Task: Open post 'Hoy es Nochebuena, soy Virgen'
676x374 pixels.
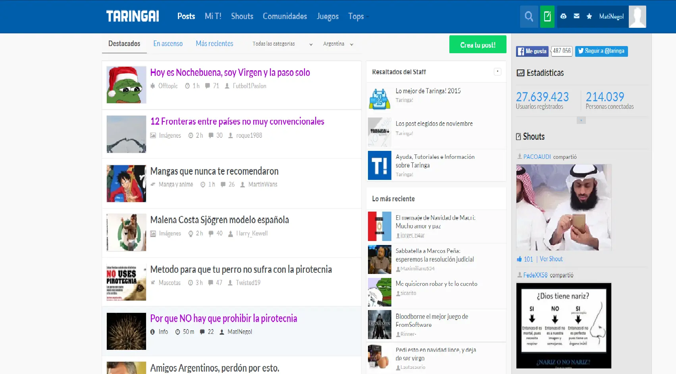Action: click(x=230, y=73)
